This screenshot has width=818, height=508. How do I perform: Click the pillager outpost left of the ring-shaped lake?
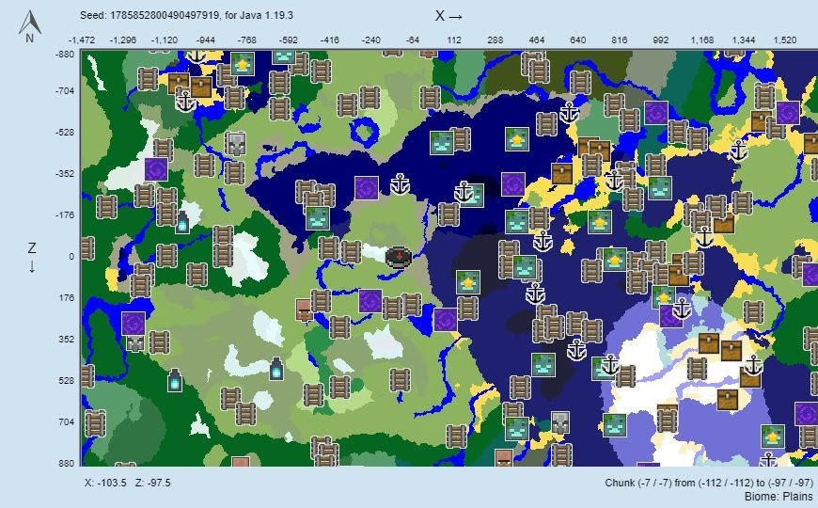click(235, 143)
